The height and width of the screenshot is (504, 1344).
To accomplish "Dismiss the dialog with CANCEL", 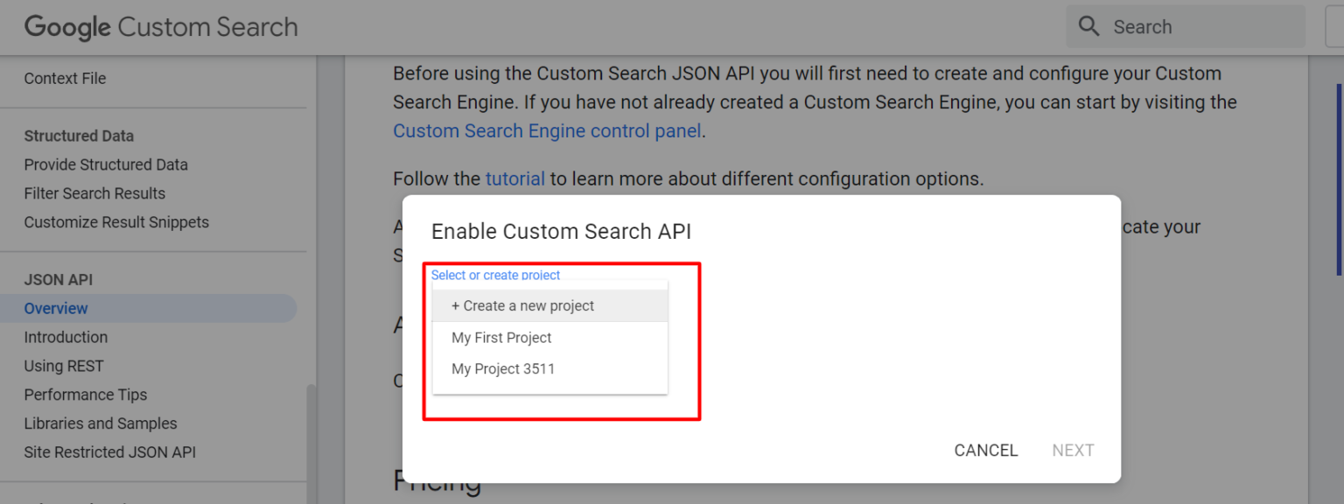I will 985,450.
